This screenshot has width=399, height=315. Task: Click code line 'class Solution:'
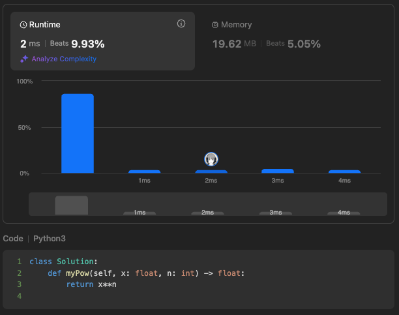[x=63, y=262]
